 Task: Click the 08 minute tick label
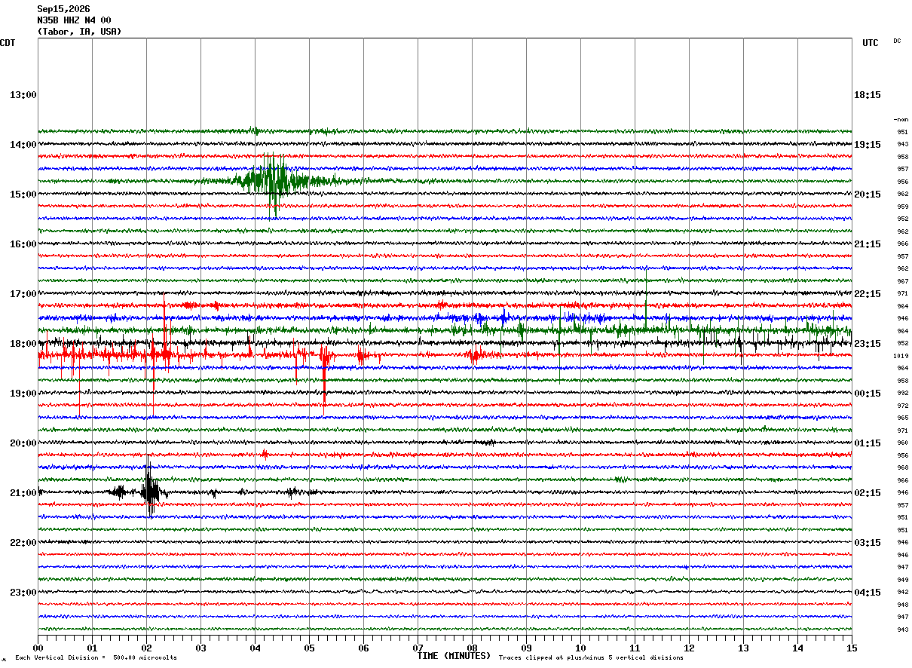(x=472, y=648)
